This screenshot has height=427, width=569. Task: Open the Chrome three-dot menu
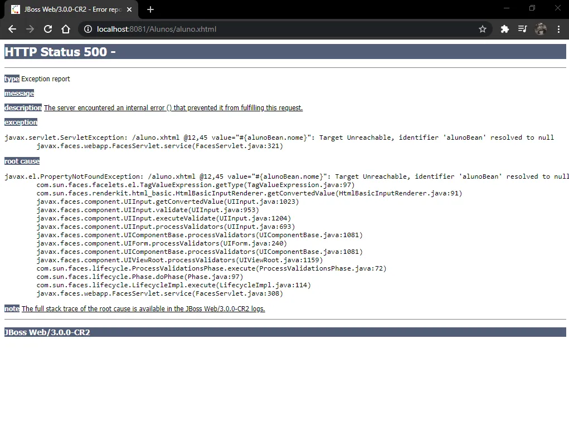click(x=558, y=29)
